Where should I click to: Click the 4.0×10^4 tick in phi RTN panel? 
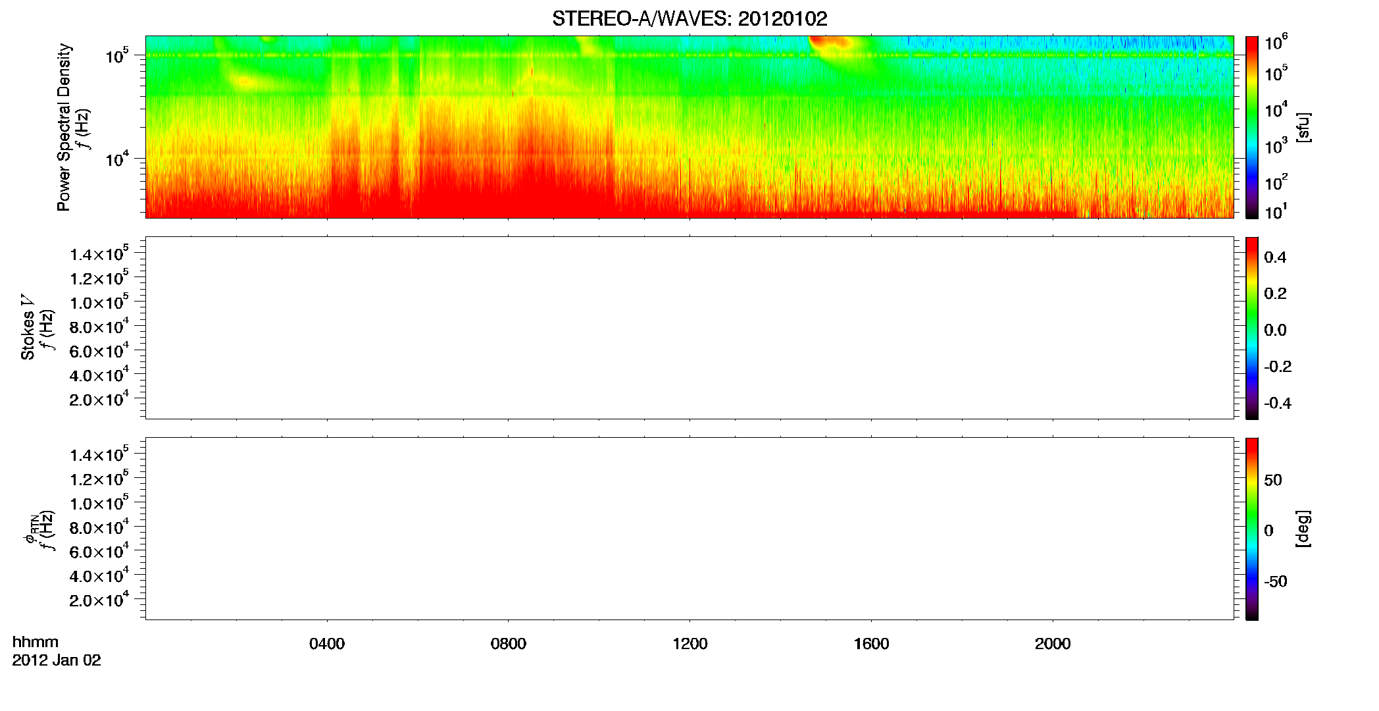coord(99,575)
